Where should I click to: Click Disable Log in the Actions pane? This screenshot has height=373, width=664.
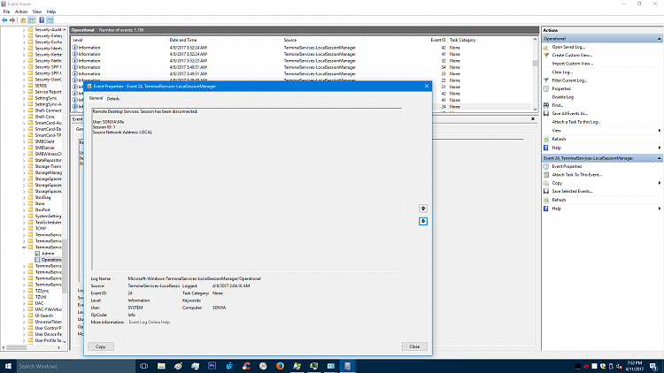562,97
